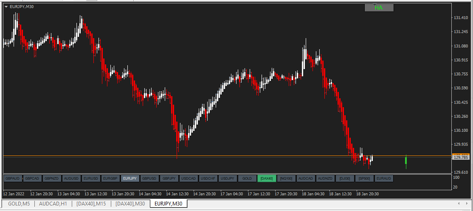Switch to the GOLD,M5 chart tab

coord(19,204)
